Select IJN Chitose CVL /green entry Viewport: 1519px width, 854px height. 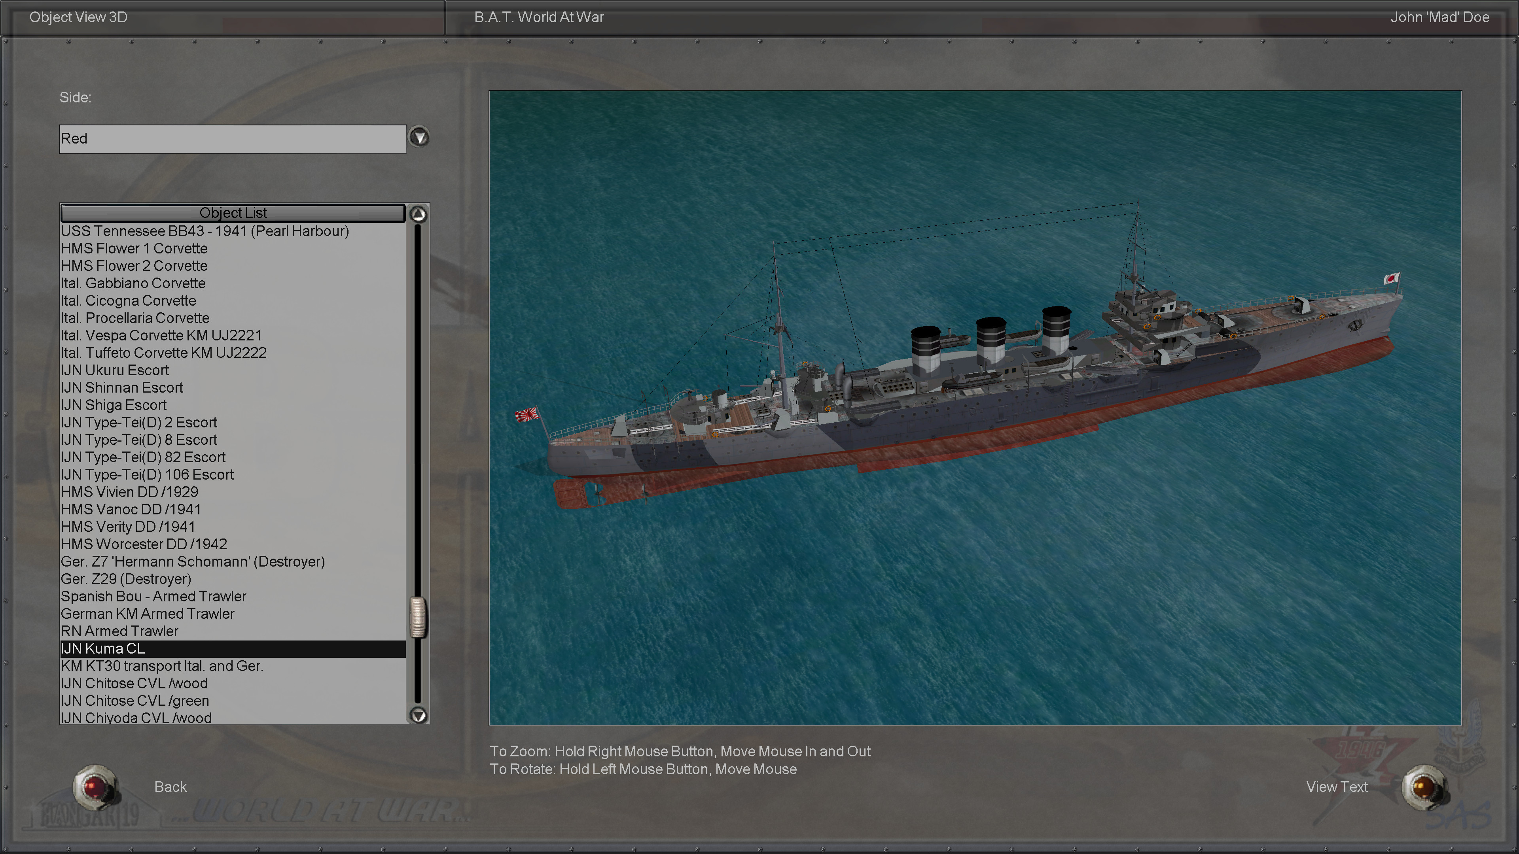pos(135,701)
